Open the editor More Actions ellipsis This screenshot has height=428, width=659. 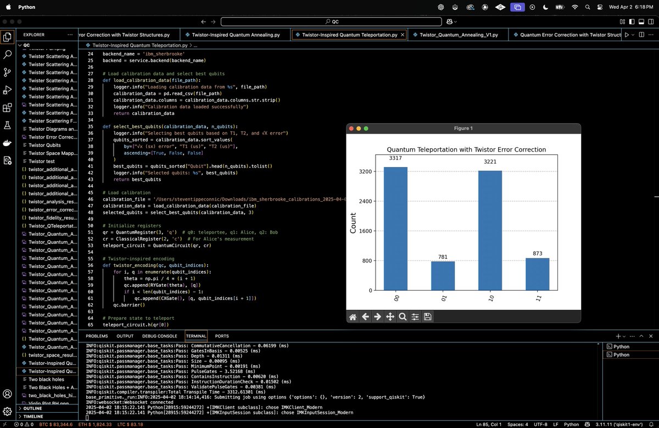click(652, 35)
